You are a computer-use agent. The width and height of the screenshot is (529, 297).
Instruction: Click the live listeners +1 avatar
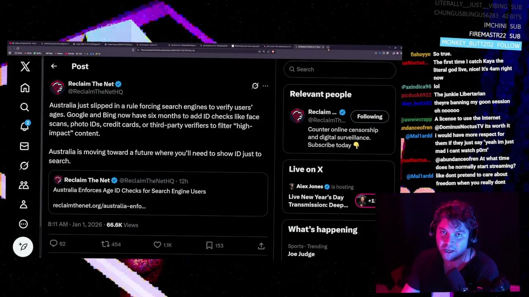pos(366,201)
